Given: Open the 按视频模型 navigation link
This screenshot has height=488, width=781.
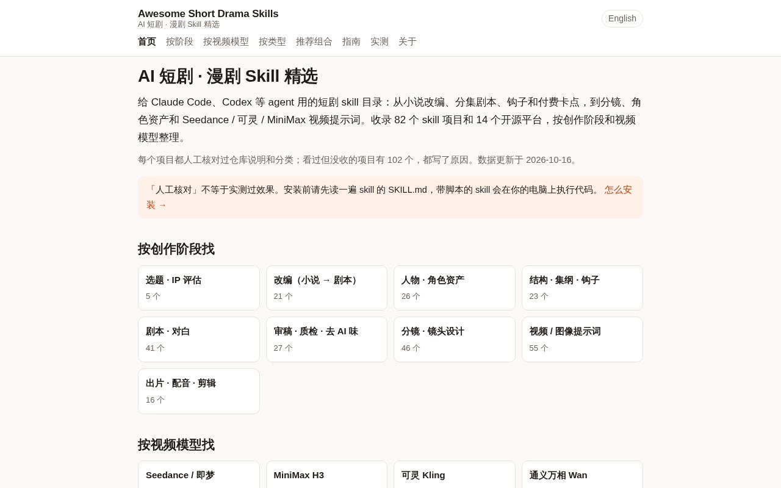Looking at the screenshot, I should click(x=226, y=41).
